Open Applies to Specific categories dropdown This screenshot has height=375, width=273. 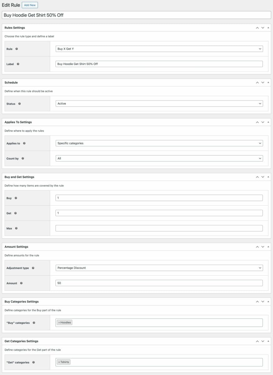[159, 143]
